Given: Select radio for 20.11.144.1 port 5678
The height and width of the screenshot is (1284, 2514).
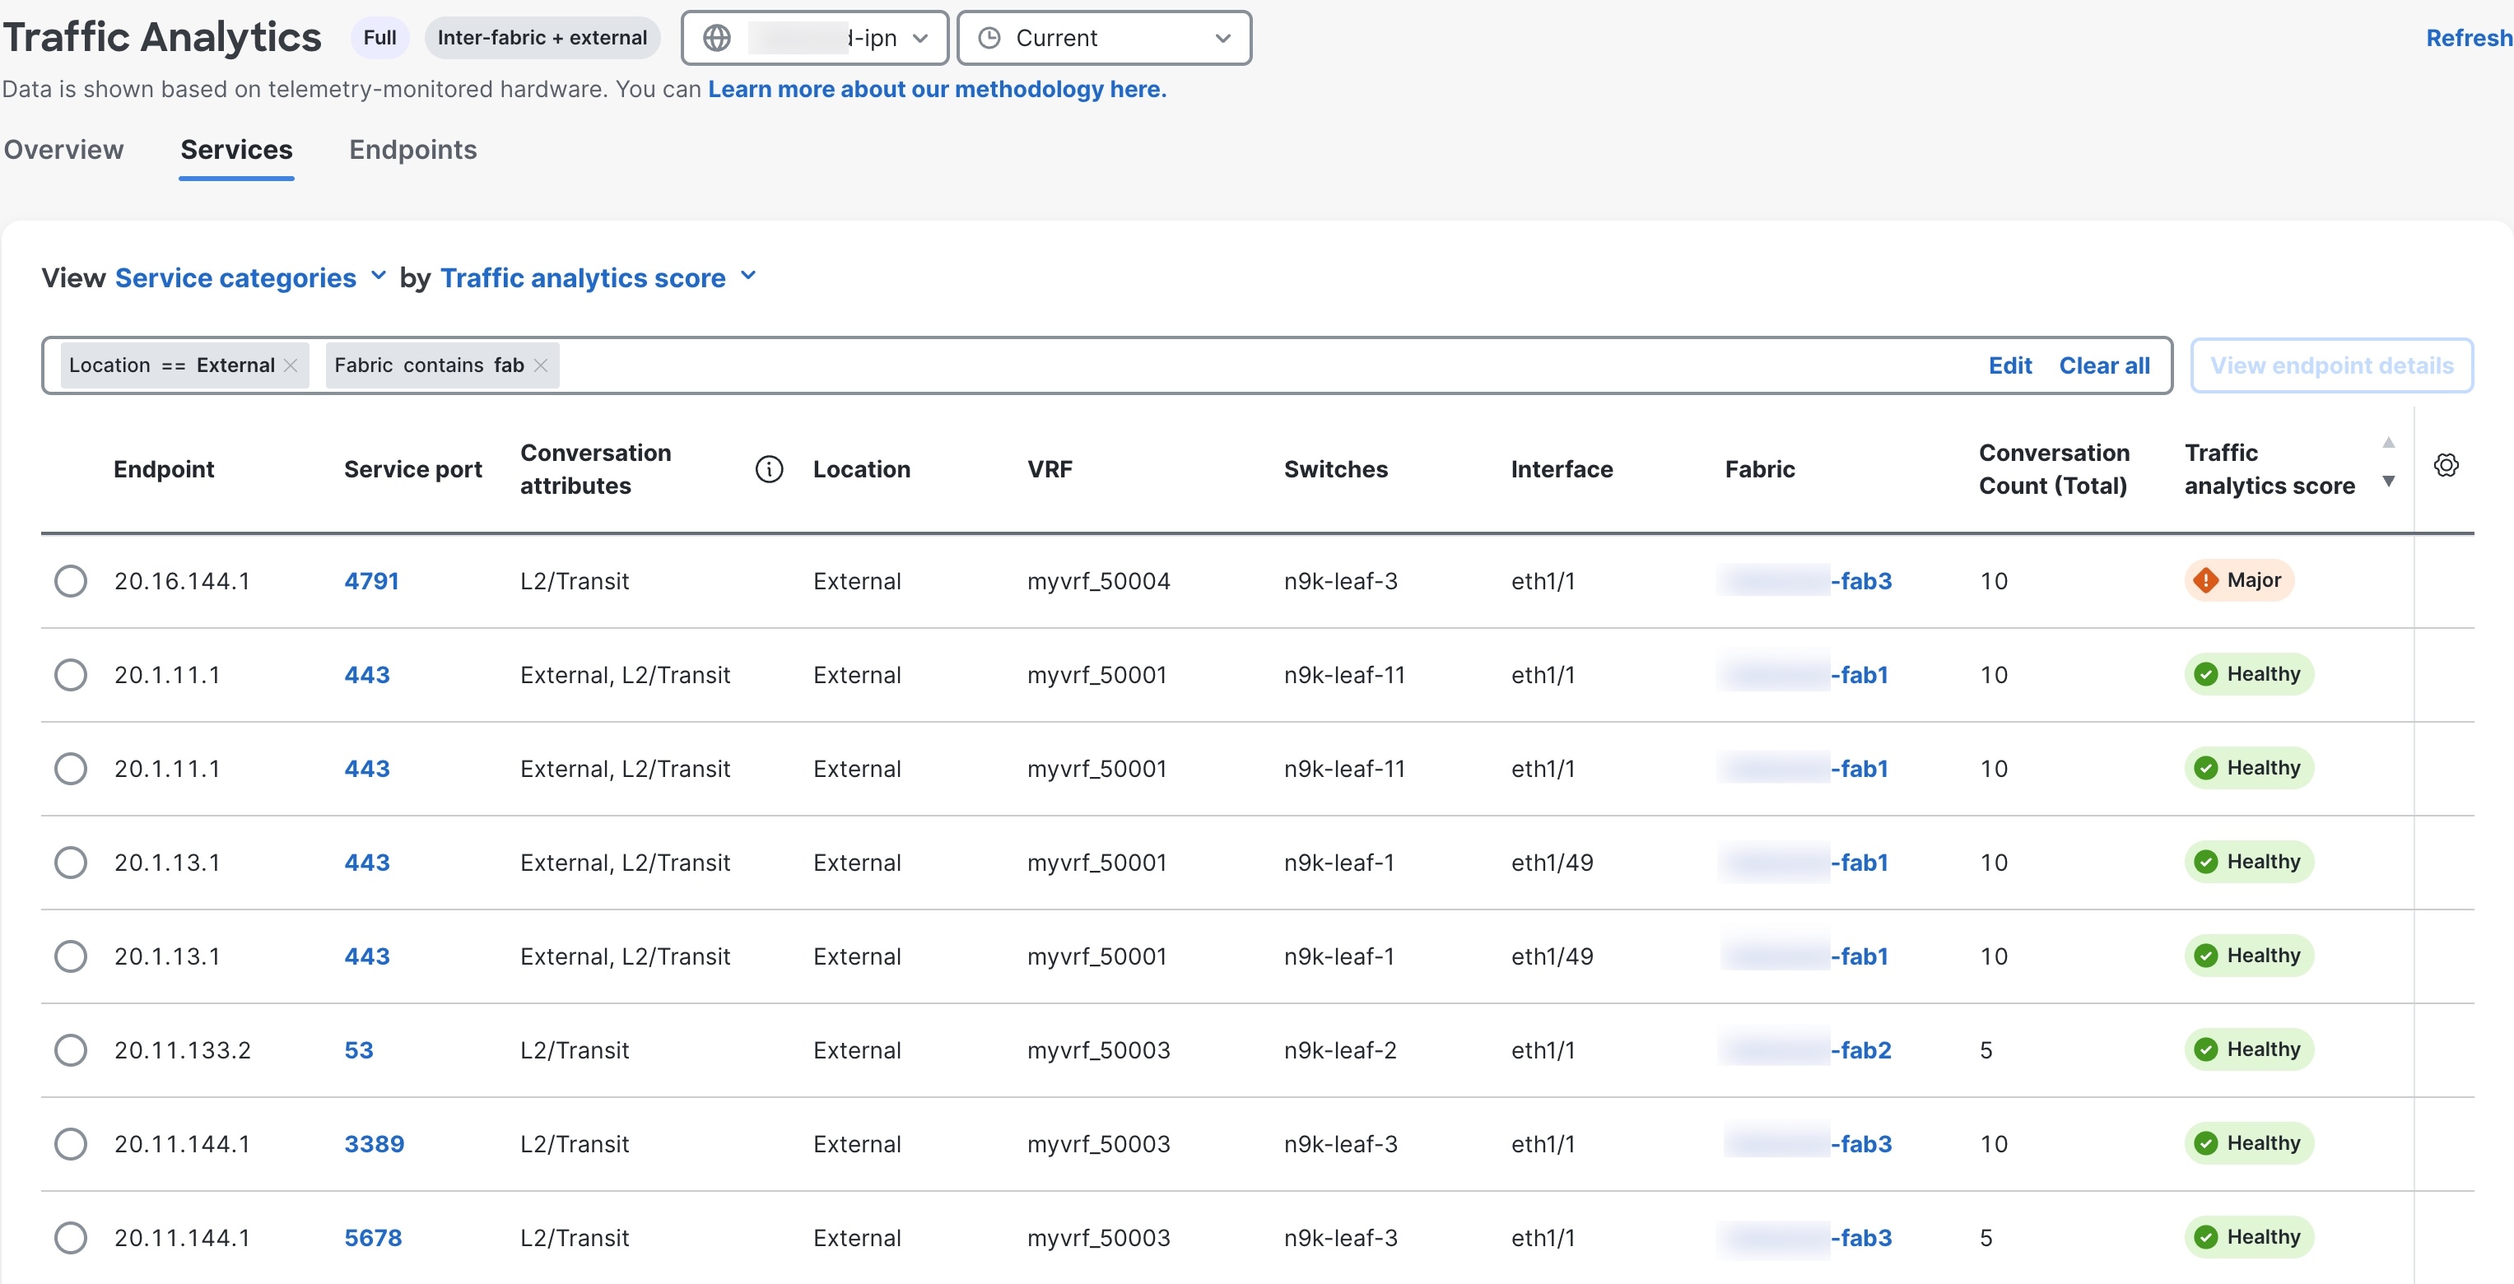Looking at the screenshot, I should 70,1237.
